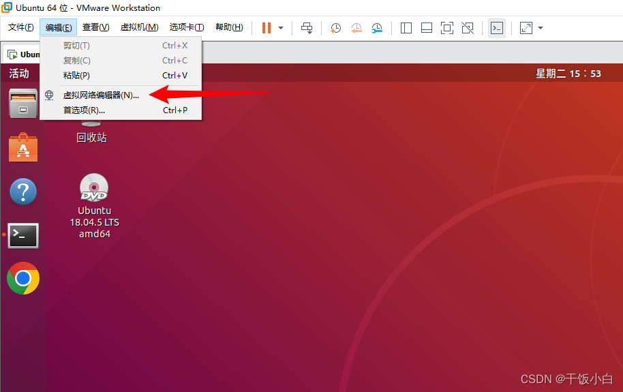Launch Google Chrome from the dock
Screen dimensions: 623x392
tap(23, 278)
